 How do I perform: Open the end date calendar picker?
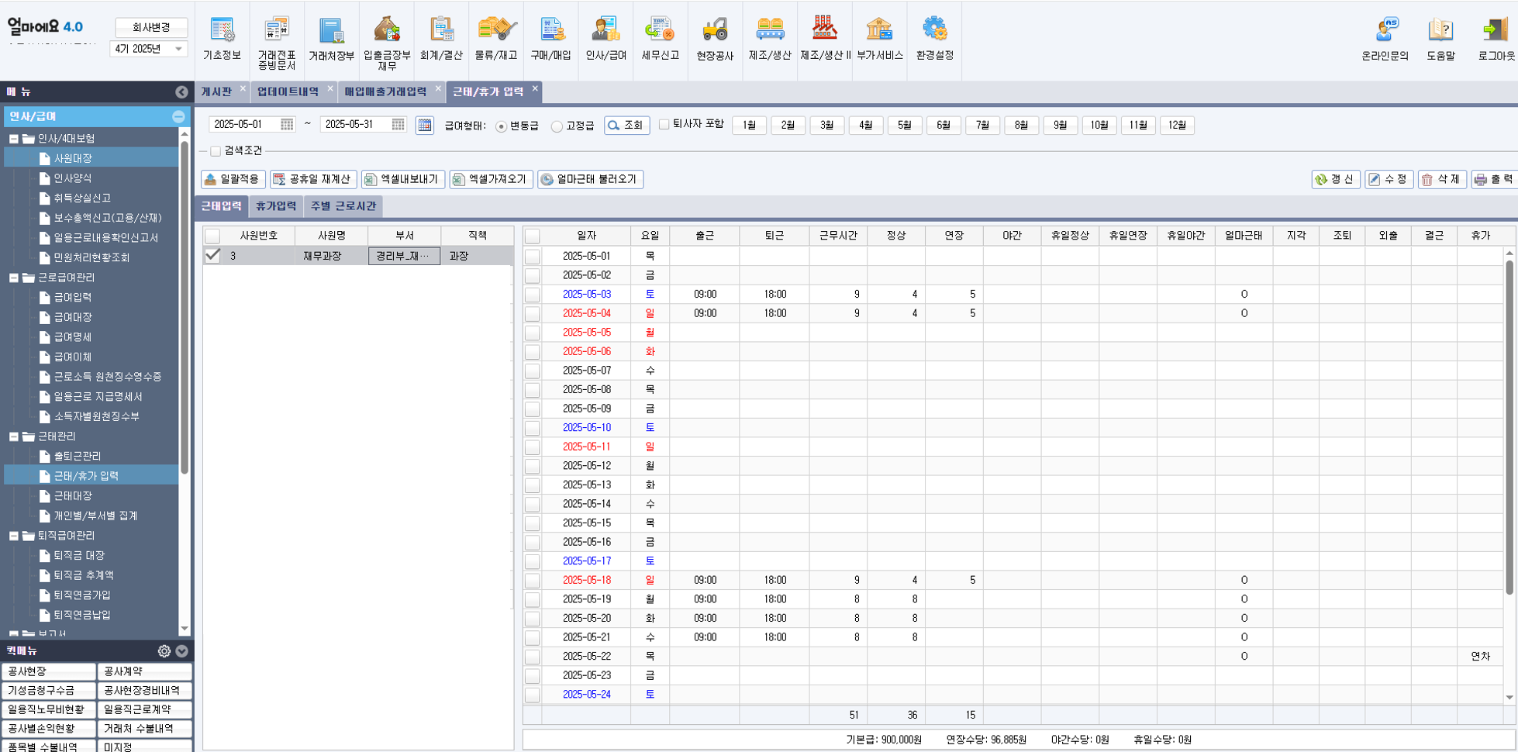click(397, 124)
